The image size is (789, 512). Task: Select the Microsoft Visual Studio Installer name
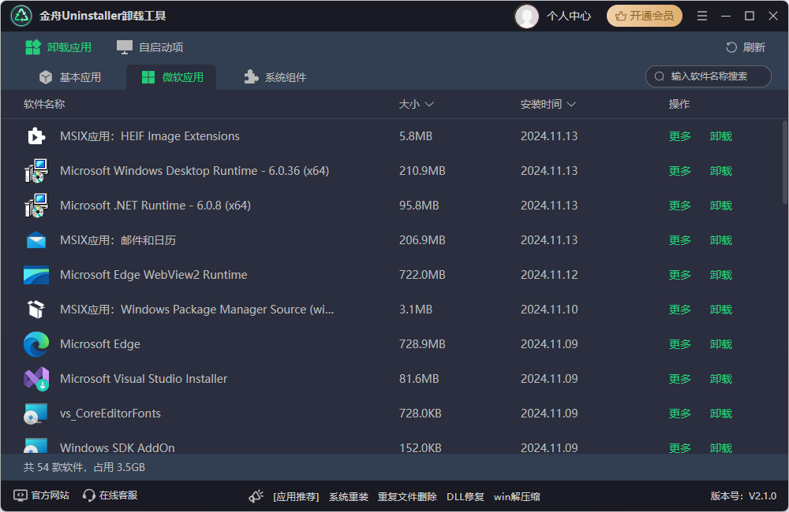144,379
